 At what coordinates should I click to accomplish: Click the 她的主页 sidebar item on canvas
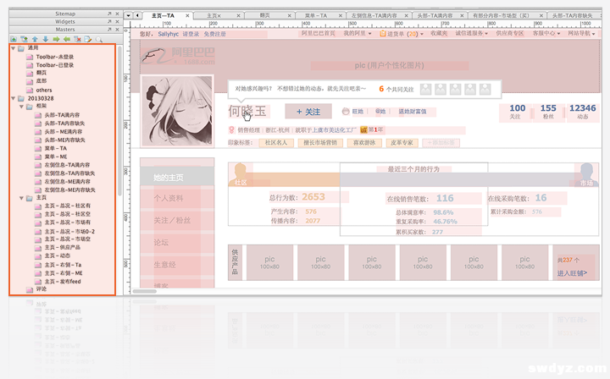[x=168, y=178]
